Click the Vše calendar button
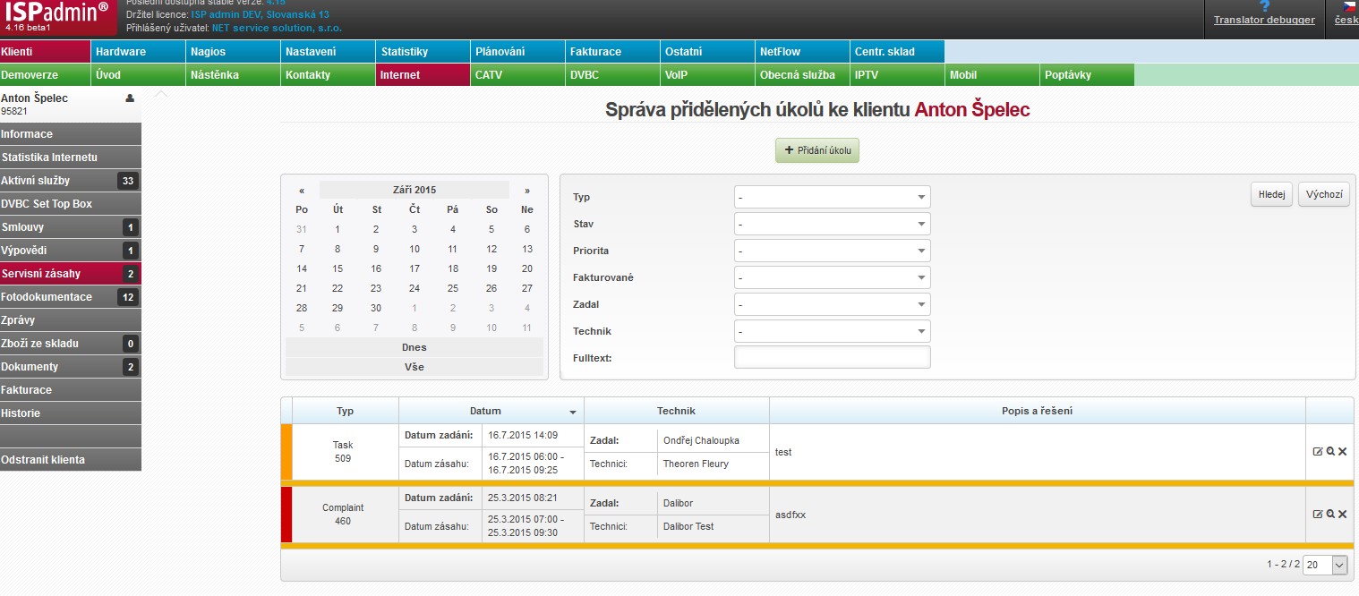1359x596 pixels. coord(415,367)
